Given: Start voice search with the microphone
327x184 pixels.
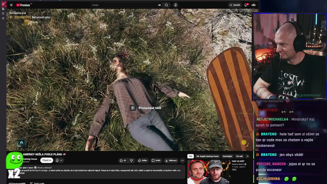Looking at the screenshot, I should [x=176, y=5].
